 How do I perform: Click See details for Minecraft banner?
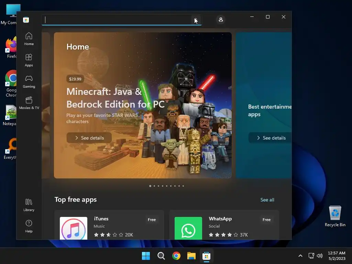tap(89, 138)
